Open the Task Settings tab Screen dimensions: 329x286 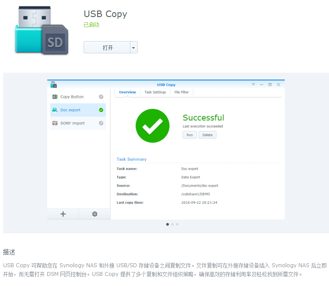pos(155,92)
